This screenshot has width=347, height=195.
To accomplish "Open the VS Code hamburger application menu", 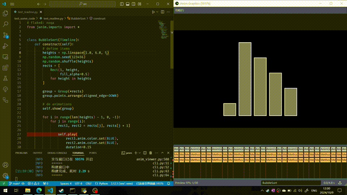I will pos(12,4).
